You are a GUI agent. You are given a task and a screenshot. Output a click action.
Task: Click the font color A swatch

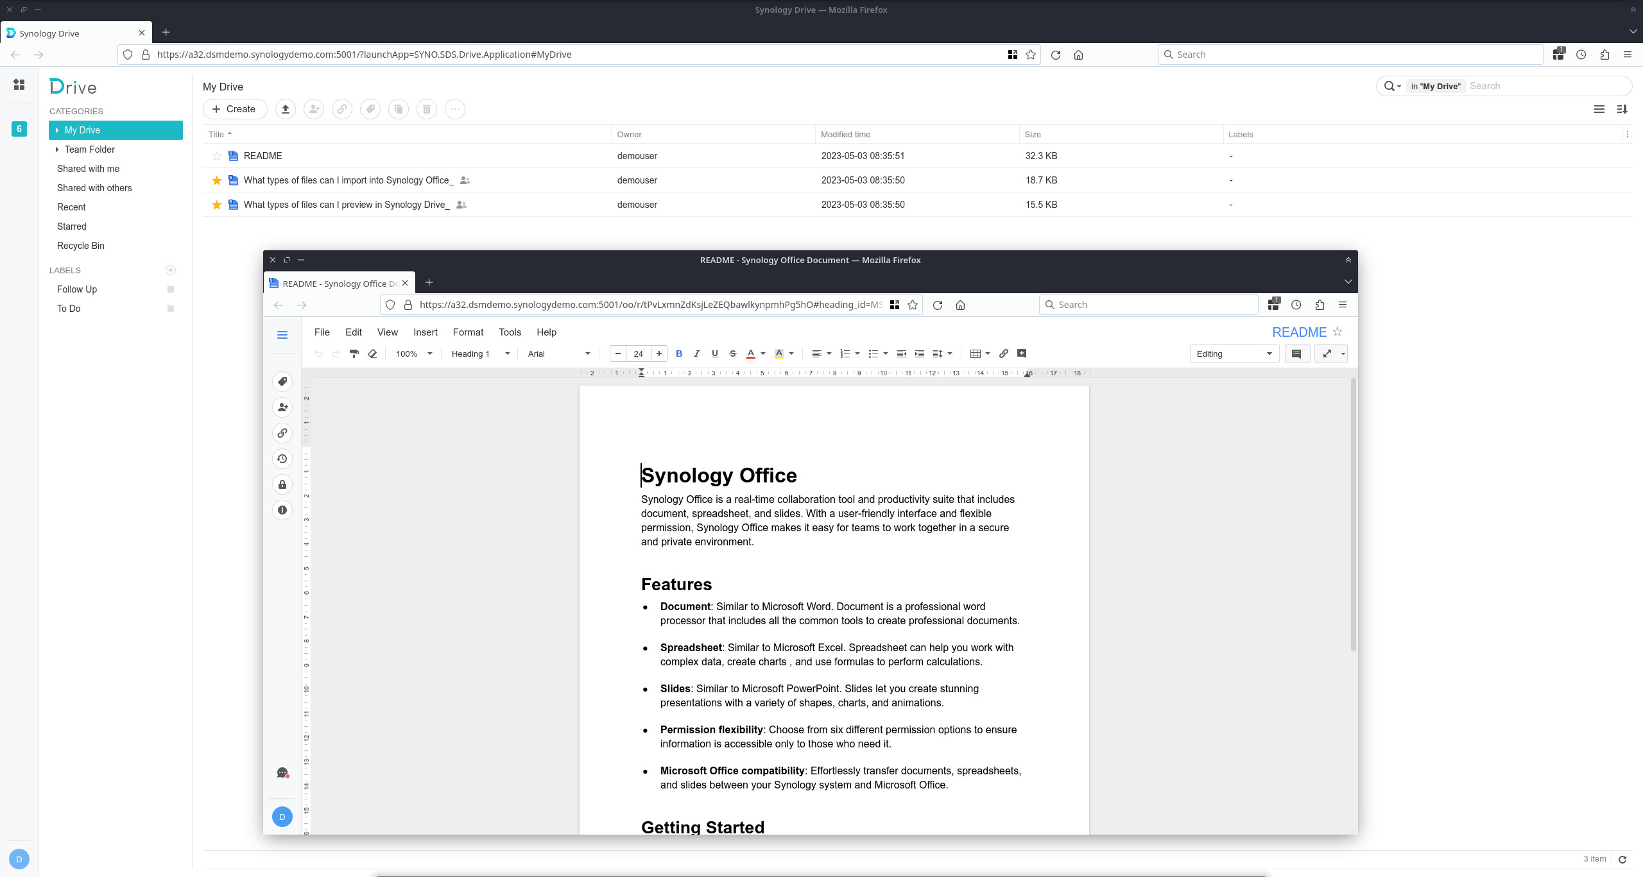(x=751, y=353)
